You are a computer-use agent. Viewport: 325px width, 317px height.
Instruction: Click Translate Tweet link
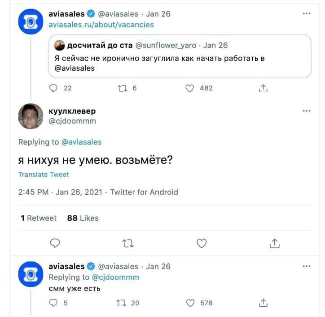point(44,174)
